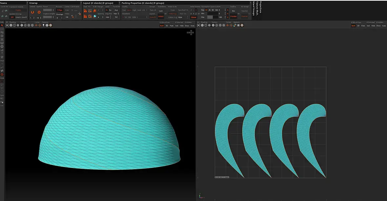Click the orientation Max slider bar

pyautogui.click(x=213, y=17)
